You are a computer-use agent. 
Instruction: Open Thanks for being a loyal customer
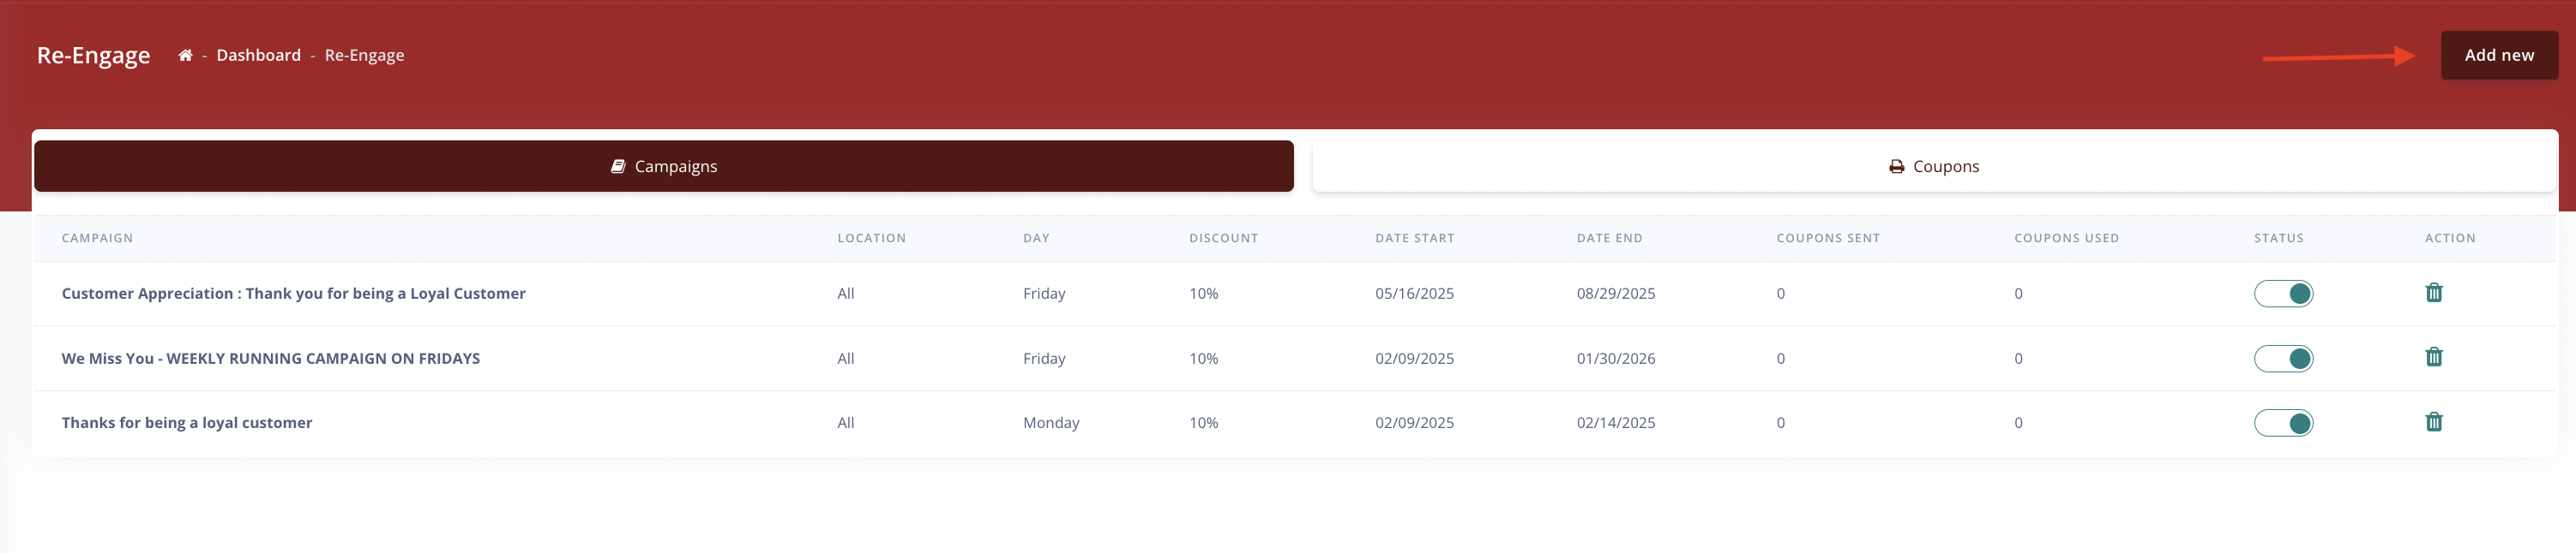tap(187, 423)
